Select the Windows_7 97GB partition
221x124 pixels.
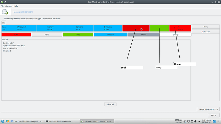[21, 28]
